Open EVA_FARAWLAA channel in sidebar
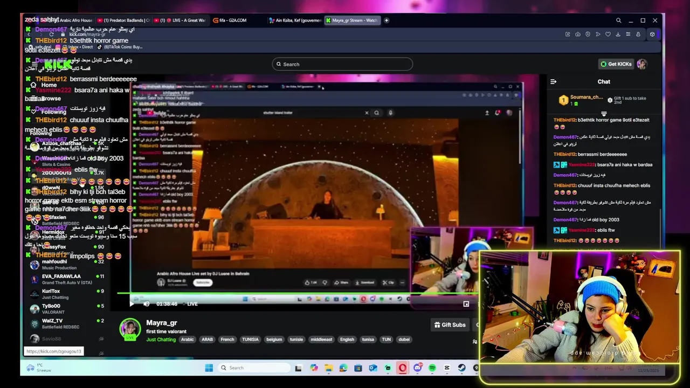 pos(66,279)
